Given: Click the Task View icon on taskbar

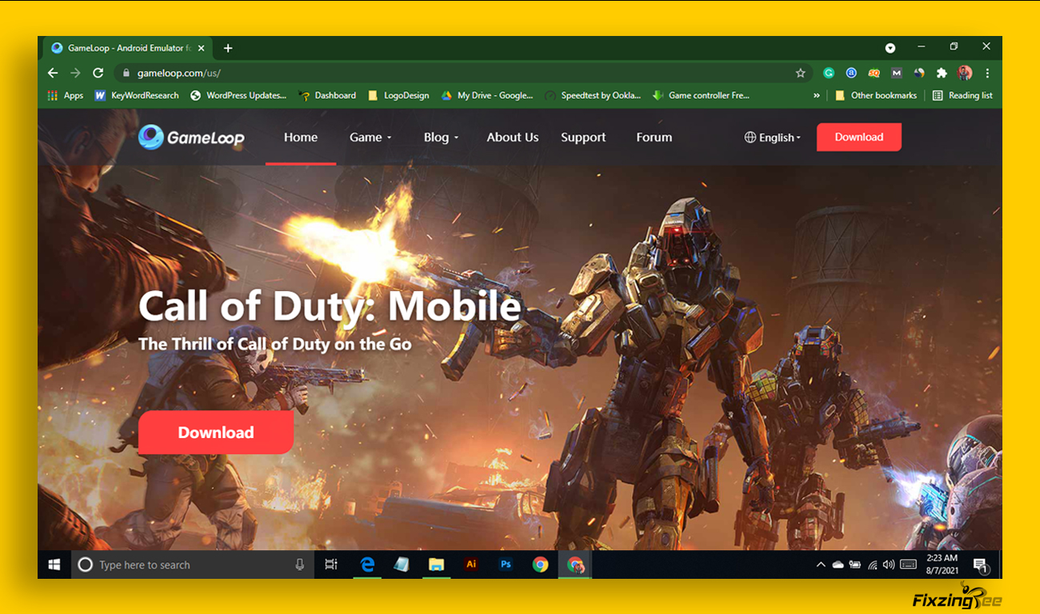Looking at the screenshot, I should click(331, 564).
